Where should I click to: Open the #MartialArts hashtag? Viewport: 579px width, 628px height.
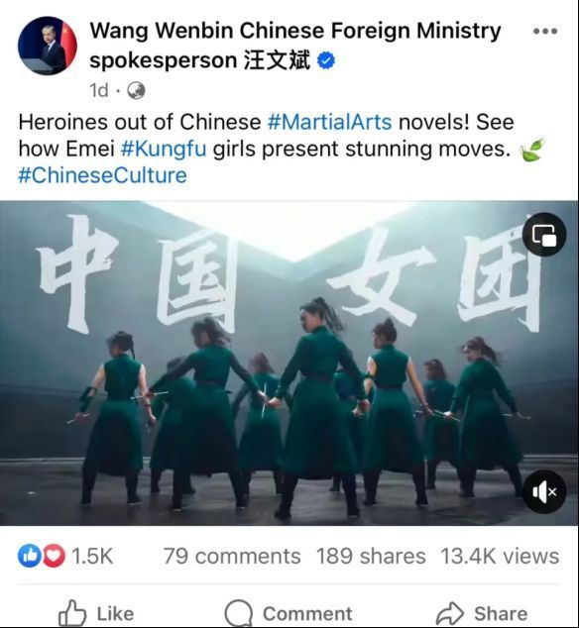point(329,122)
